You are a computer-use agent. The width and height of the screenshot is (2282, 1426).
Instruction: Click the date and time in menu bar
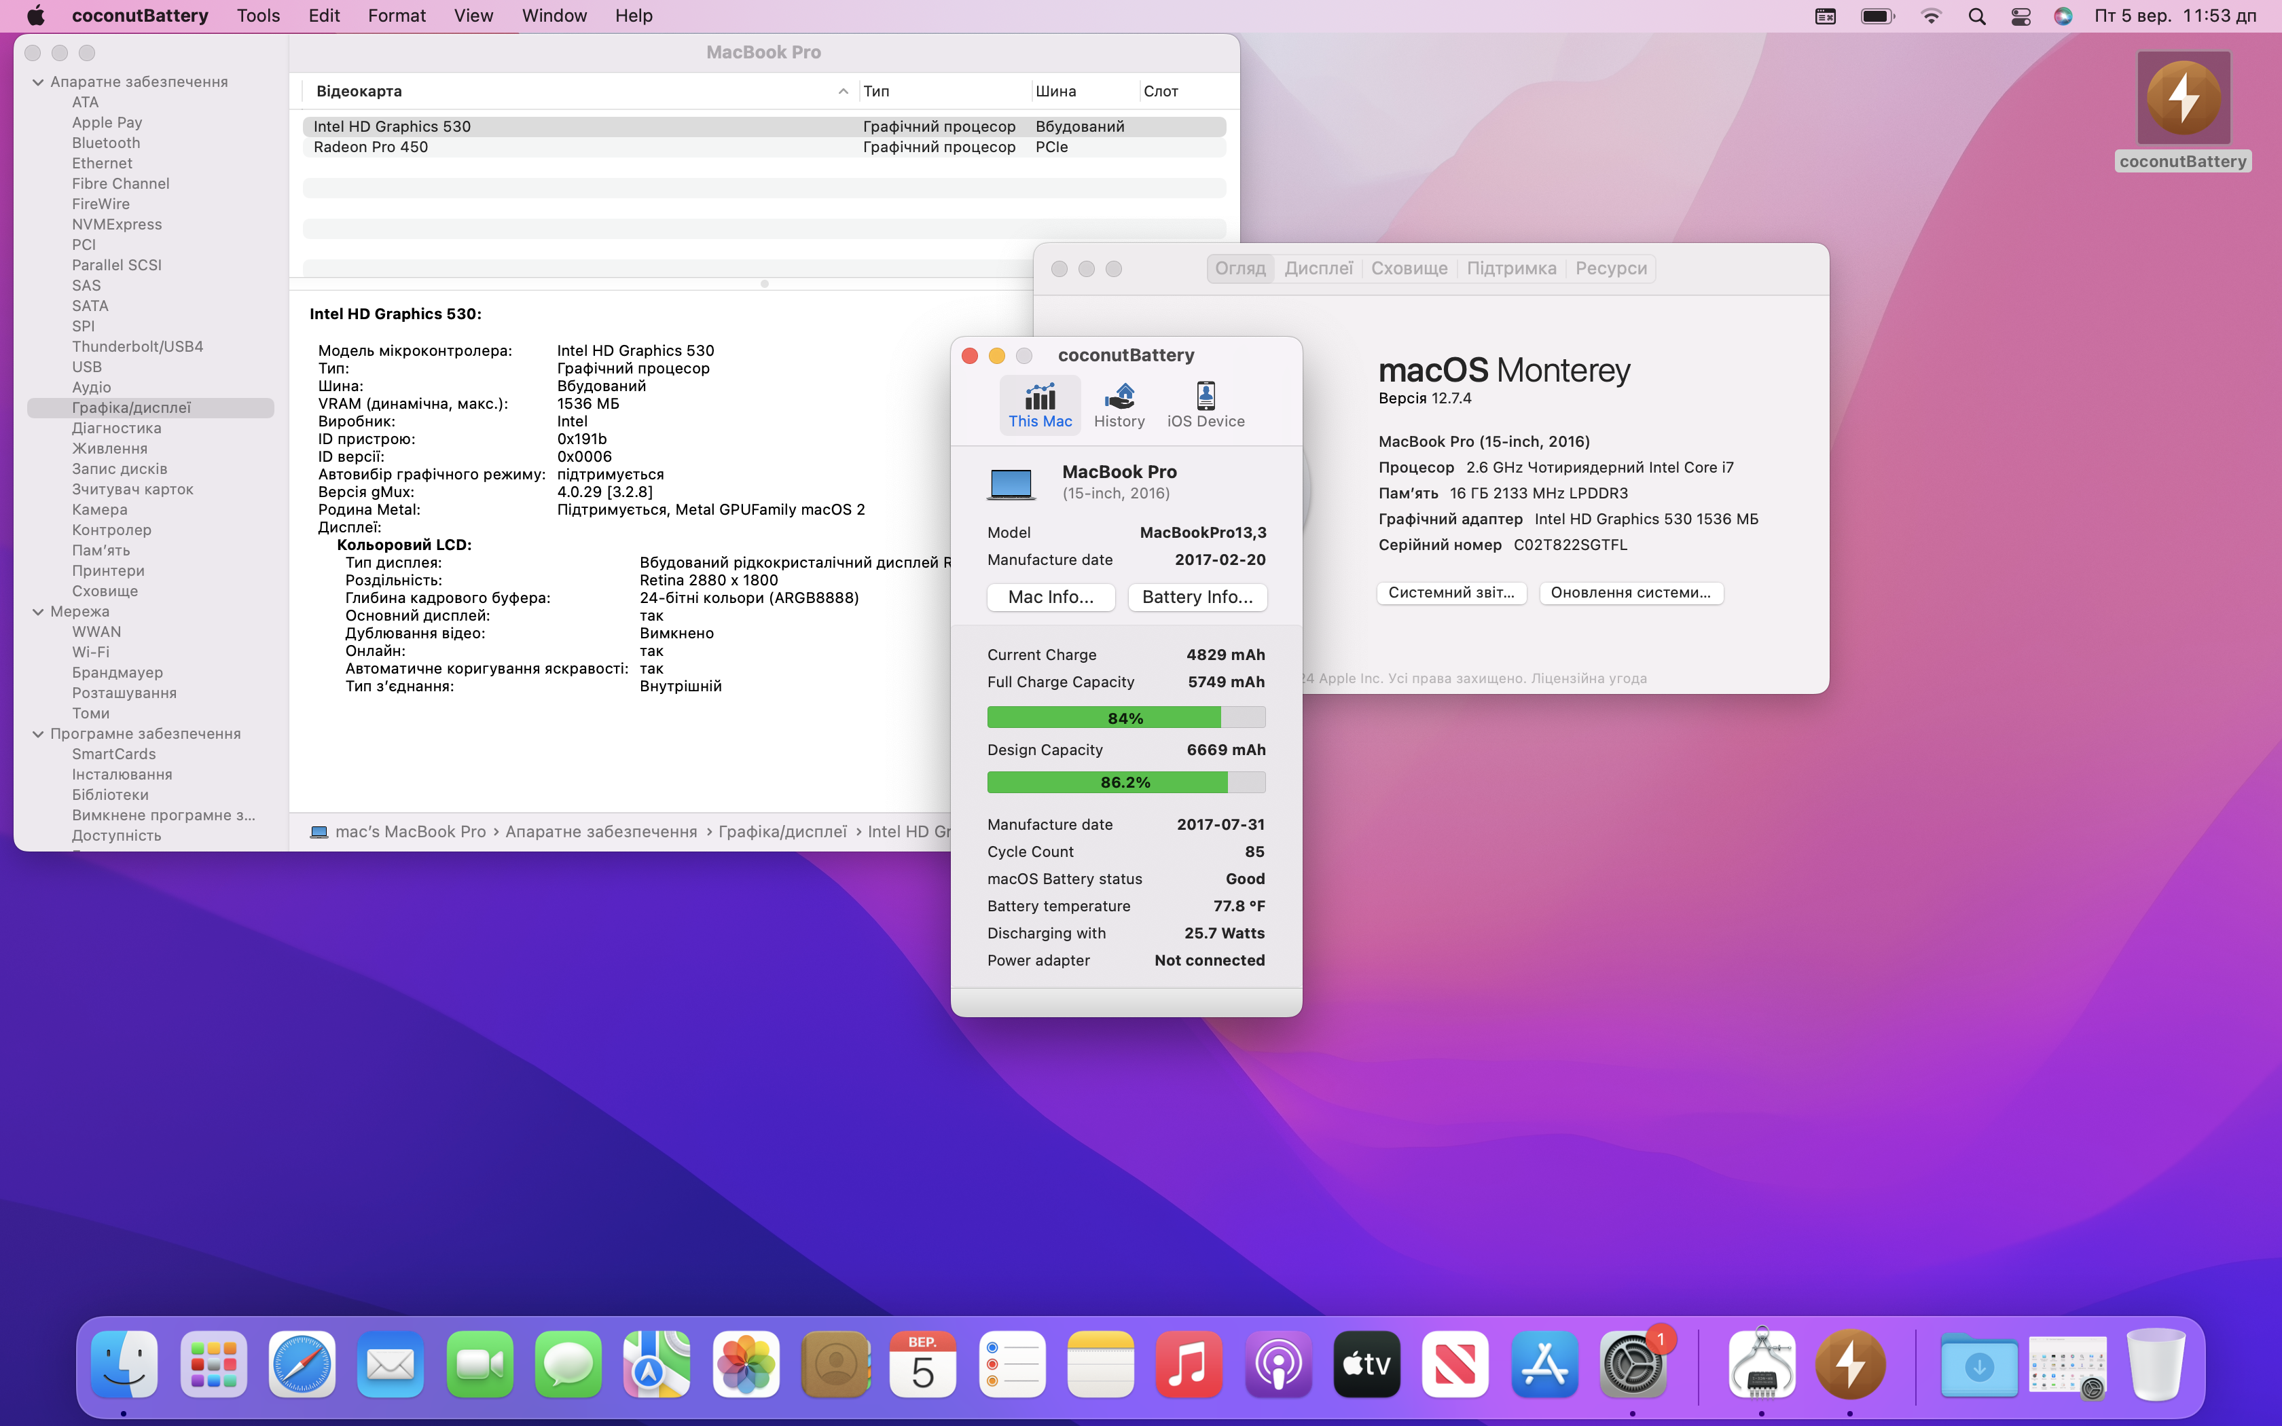(x=2175, y=16)
